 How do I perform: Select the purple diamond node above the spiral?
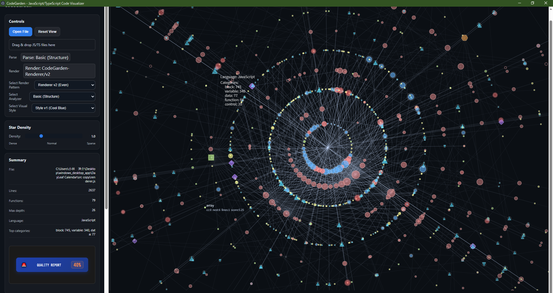[252, 86]
